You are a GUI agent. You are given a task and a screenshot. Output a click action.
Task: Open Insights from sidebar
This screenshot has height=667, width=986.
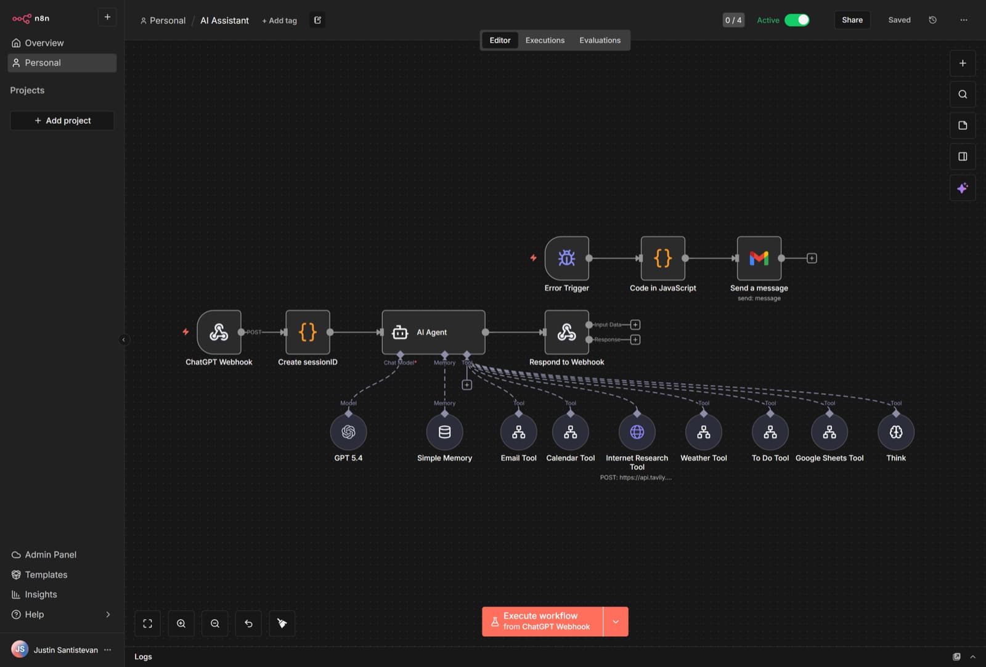[x=62, y=594]
